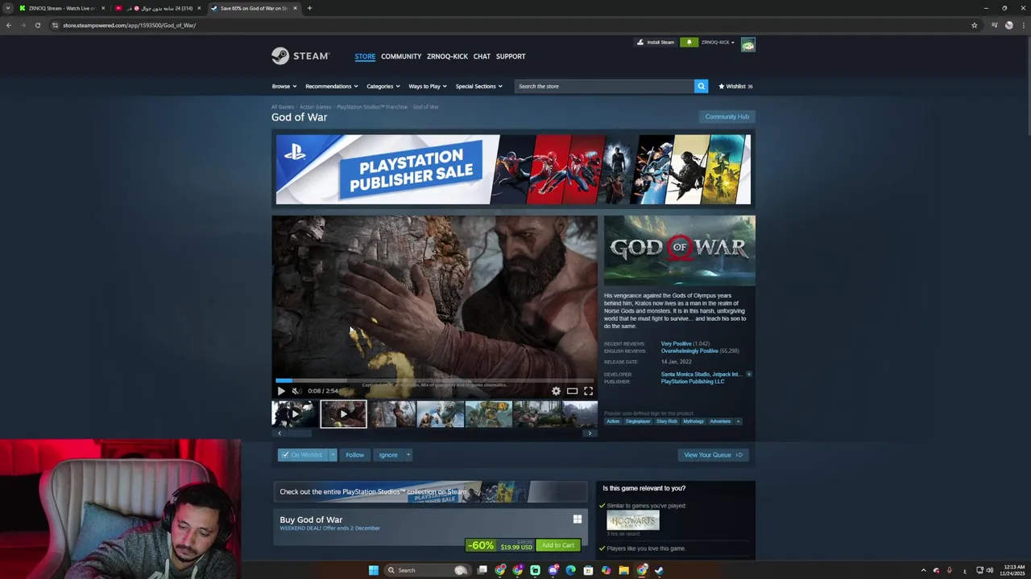Click the Ignore button
Viewport: 1031px width, 579px height.
[x=388, y=455]
